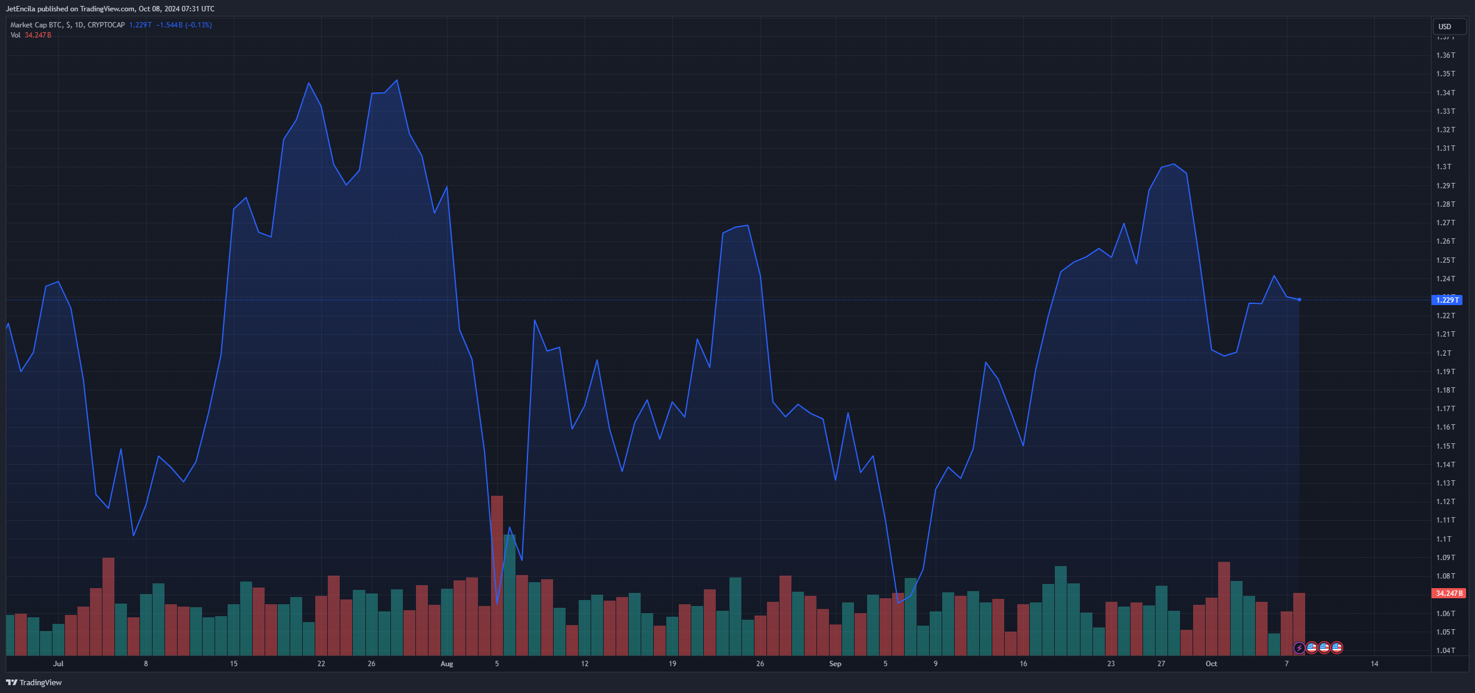1475x693 pixels.
Task: Click the red 34.247 B volume axis label
Action: pyautogui.click(x=1448, y=593)
